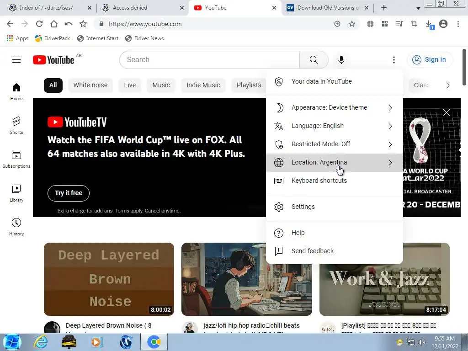
Task: Expand Language: English submenu
Action: click(334, 126)
